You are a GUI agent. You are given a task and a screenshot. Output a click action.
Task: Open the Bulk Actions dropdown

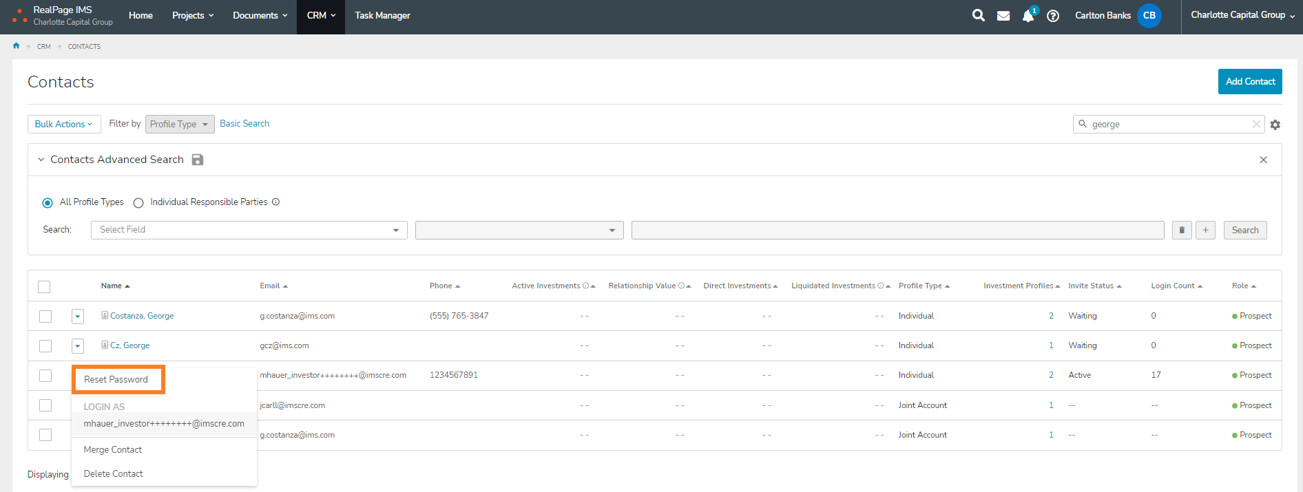pos(64,124)
